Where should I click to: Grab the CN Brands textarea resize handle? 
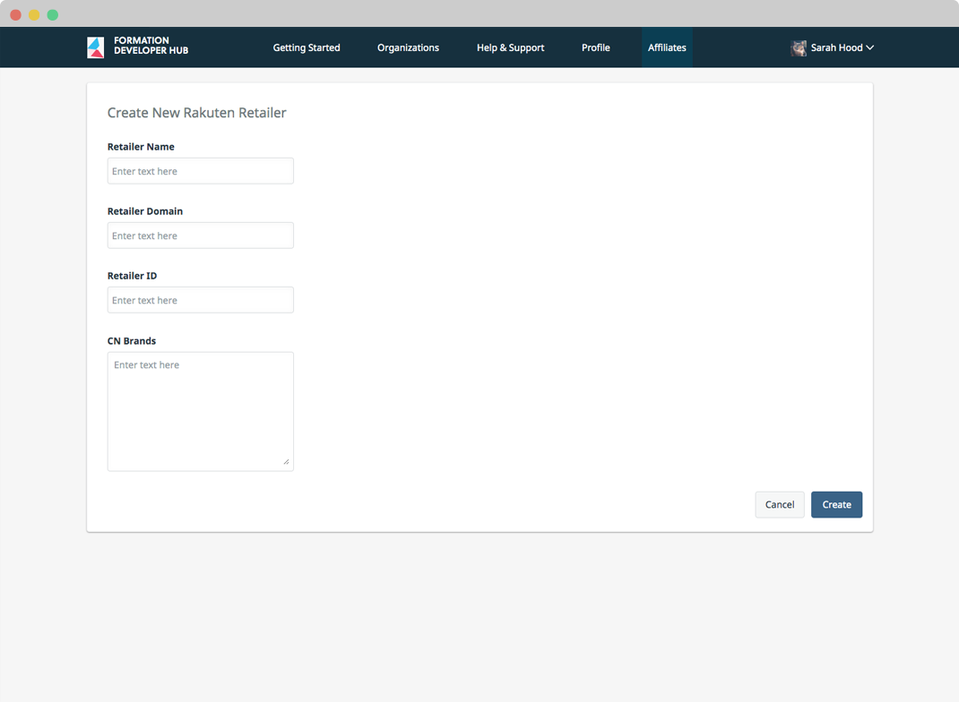(x=286, y=462)
